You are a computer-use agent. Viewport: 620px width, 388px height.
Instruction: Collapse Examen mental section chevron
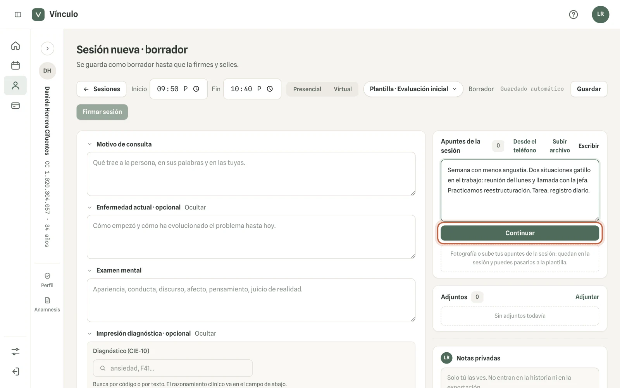[x=90, y=270]
